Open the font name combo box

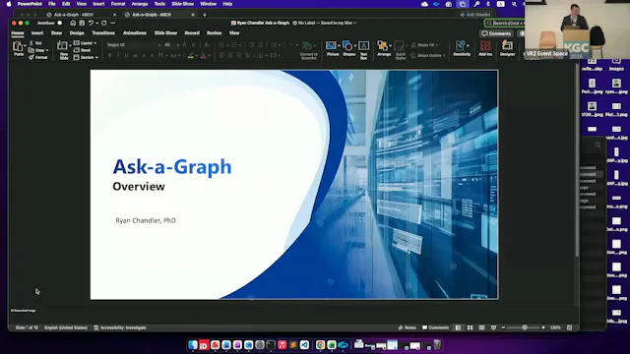pyautogui.click(x=134, y=45)
